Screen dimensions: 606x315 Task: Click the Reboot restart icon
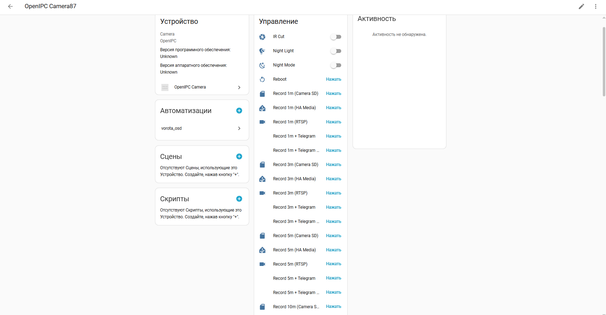click(x=262, y=79)
